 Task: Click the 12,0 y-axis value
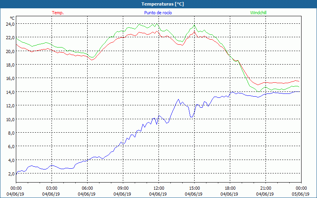tap(10, 106)
